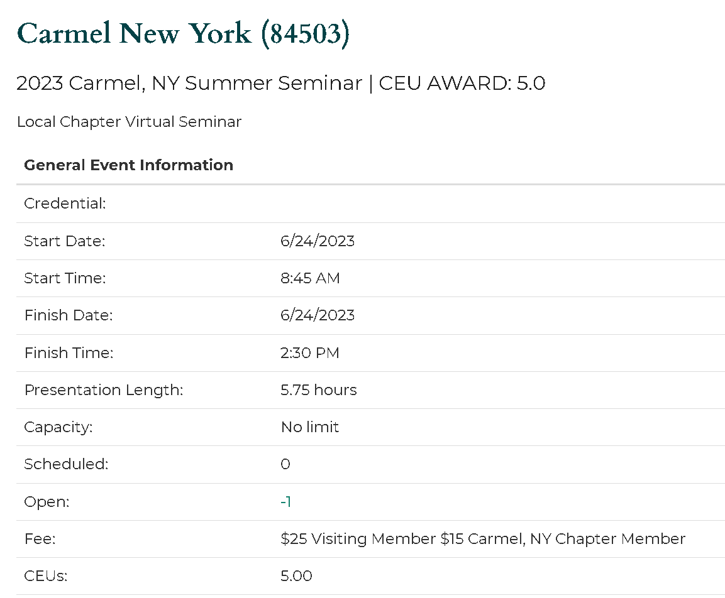
Task: Click the green -1 Open link
Action: click(x=285, y=501)
